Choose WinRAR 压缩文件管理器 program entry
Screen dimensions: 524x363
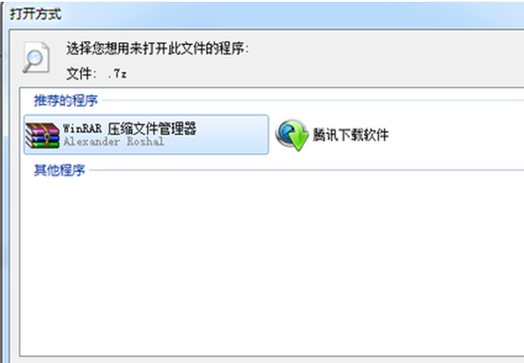146,134
